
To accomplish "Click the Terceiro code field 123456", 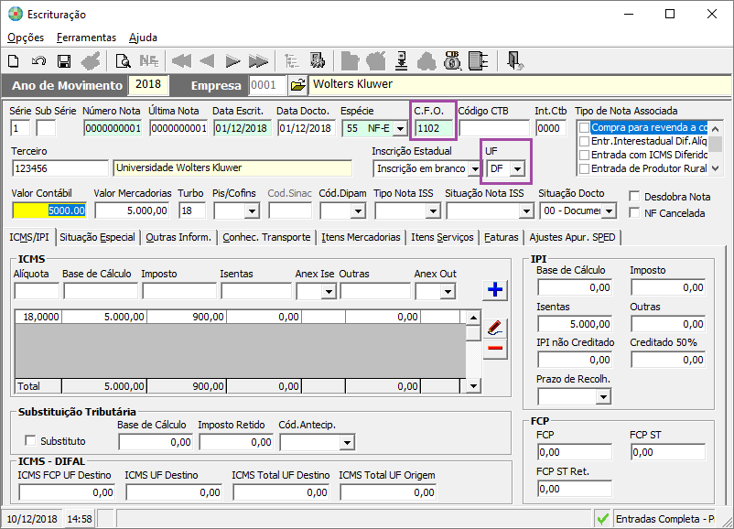I will (59, 168).
